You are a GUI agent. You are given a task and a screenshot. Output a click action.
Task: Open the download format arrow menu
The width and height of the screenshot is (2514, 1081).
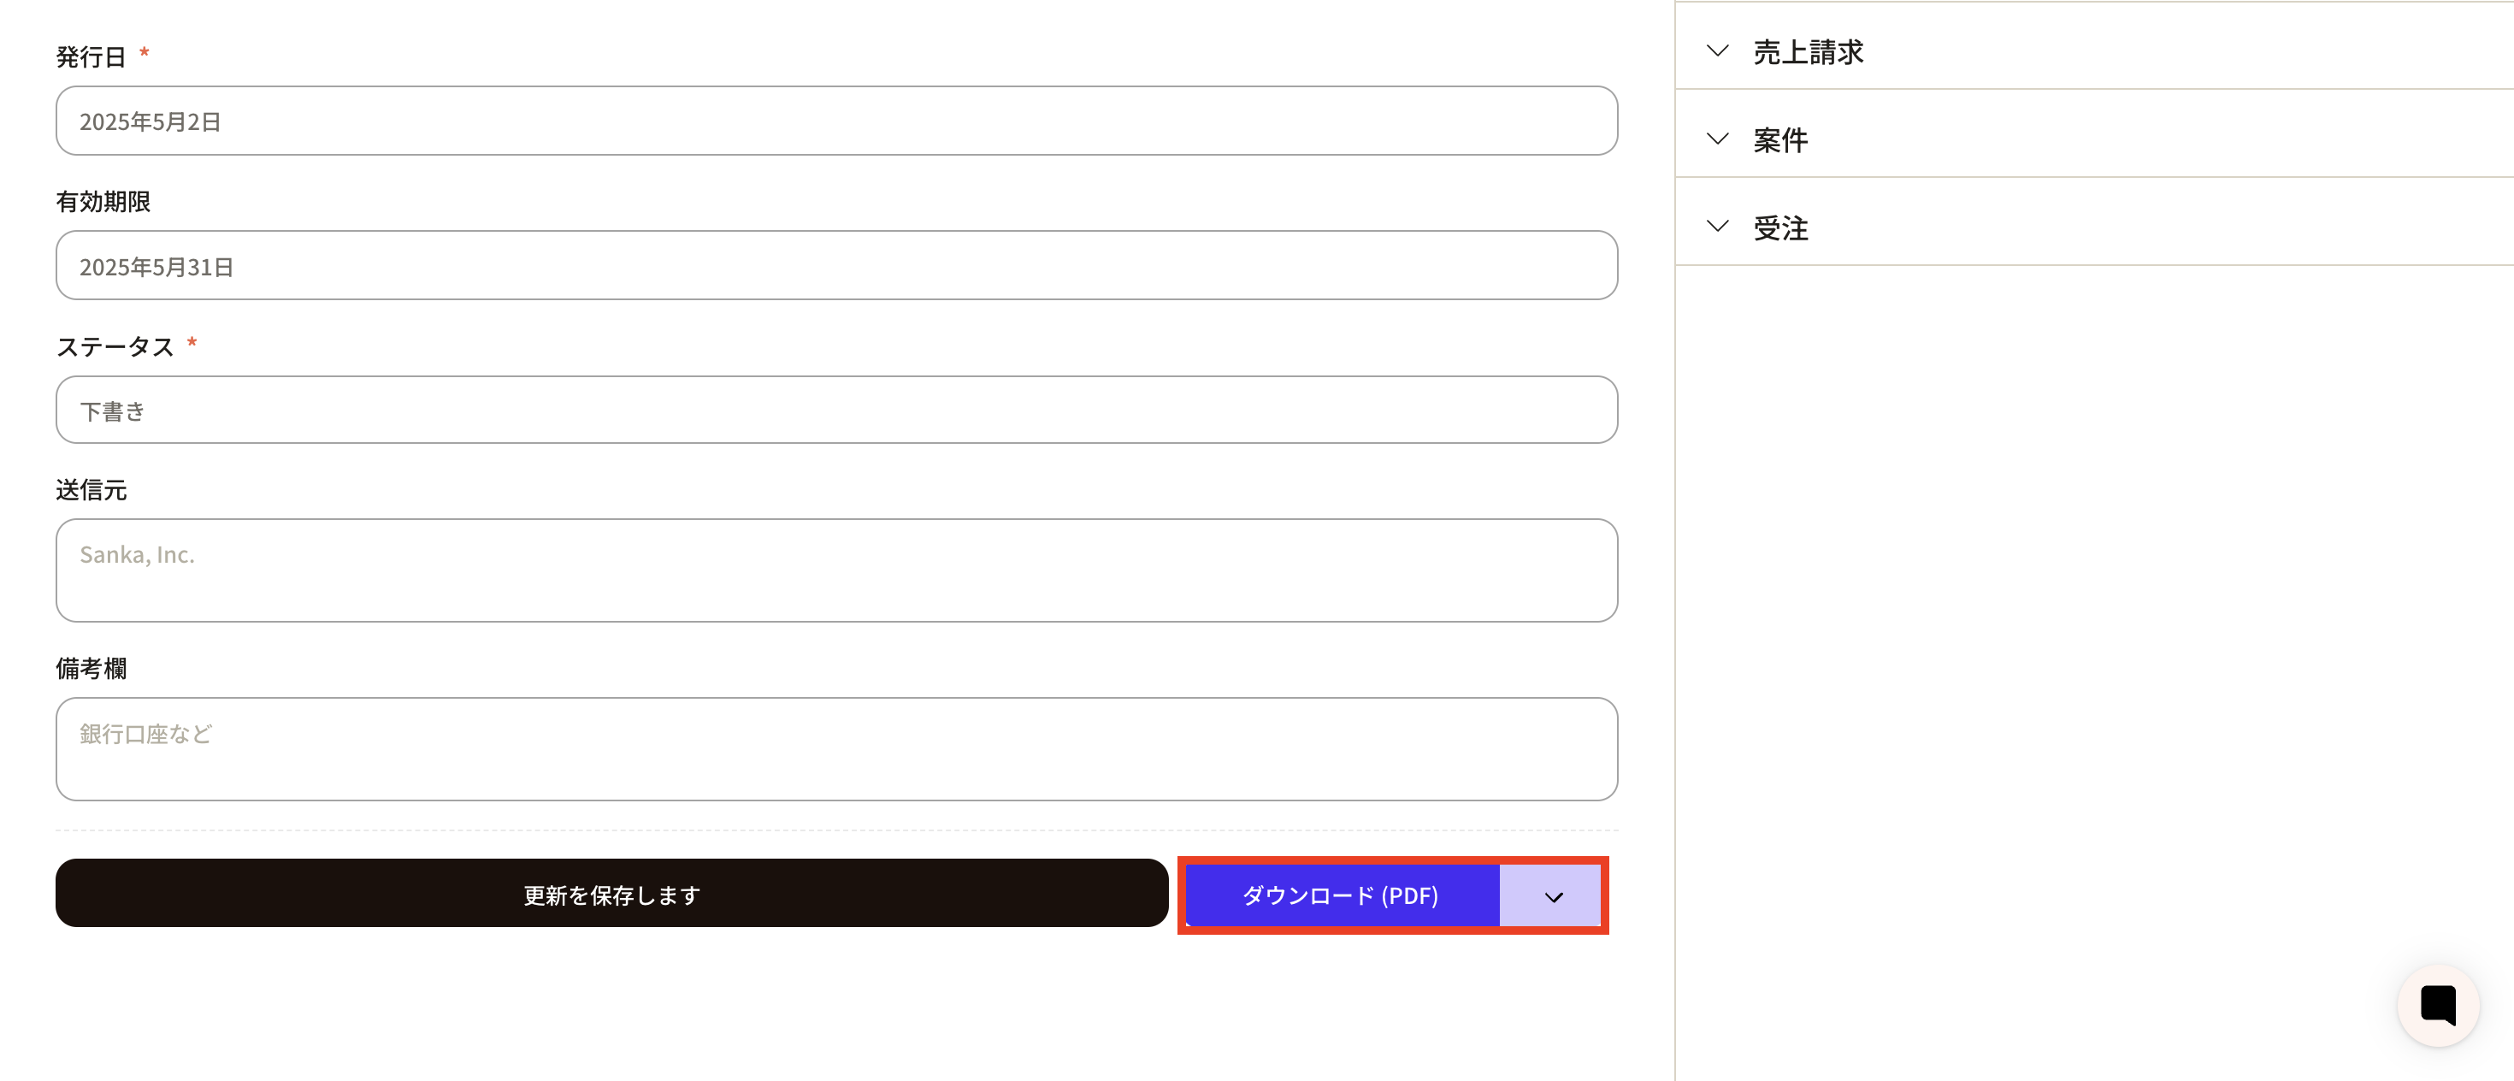coord(1553,895)
